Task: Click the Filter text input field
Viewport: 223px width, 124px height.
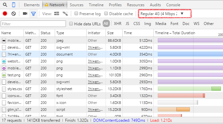Action: [33, 24]
